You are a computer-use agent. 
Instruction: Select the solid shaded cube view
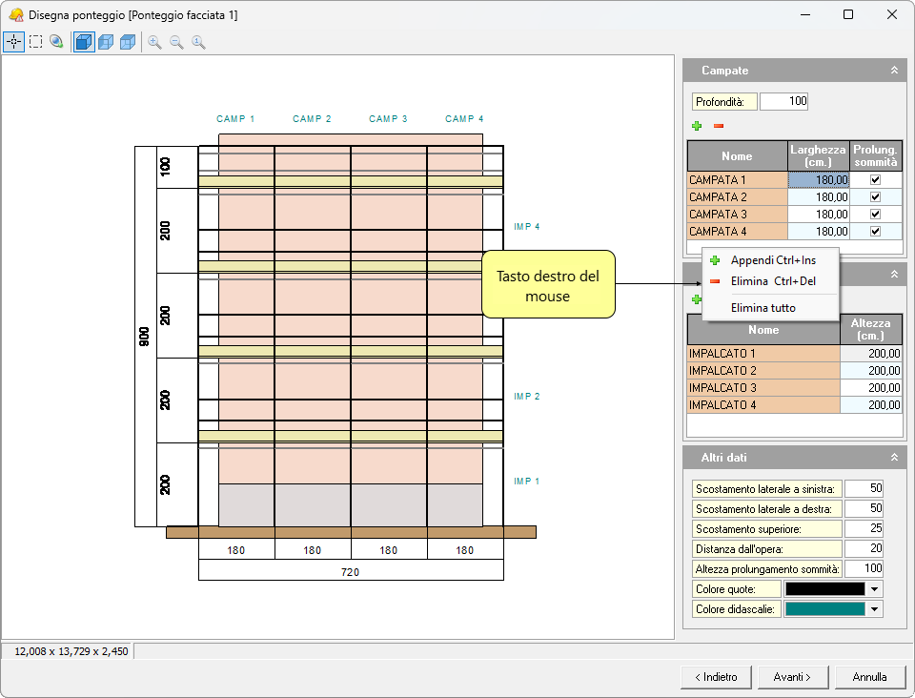[x=84, y=42]
